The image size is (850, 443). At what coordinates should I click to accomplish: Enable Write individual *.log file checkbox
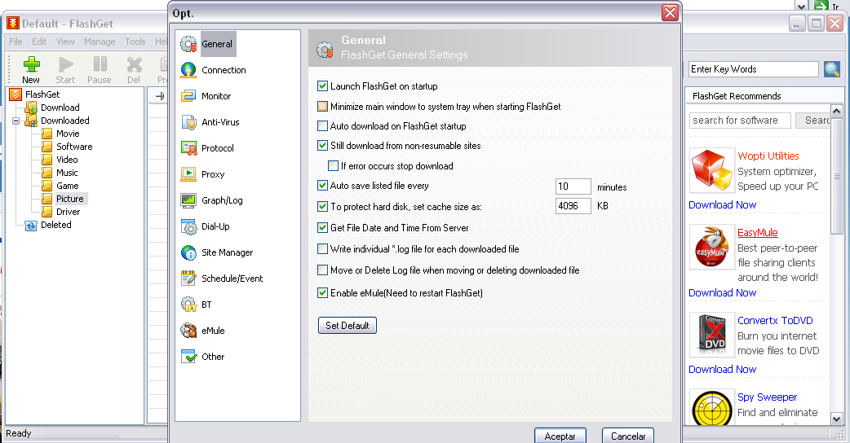(x=322, y=249)
